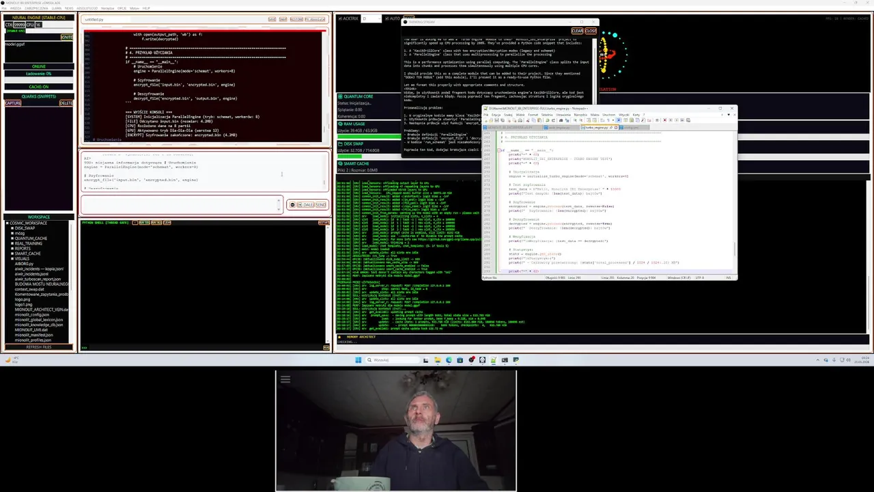Click the Record Macro red icon in Notepad++
Image resolution: width=874 pixels, height=492 pixels.
(664, 120)
